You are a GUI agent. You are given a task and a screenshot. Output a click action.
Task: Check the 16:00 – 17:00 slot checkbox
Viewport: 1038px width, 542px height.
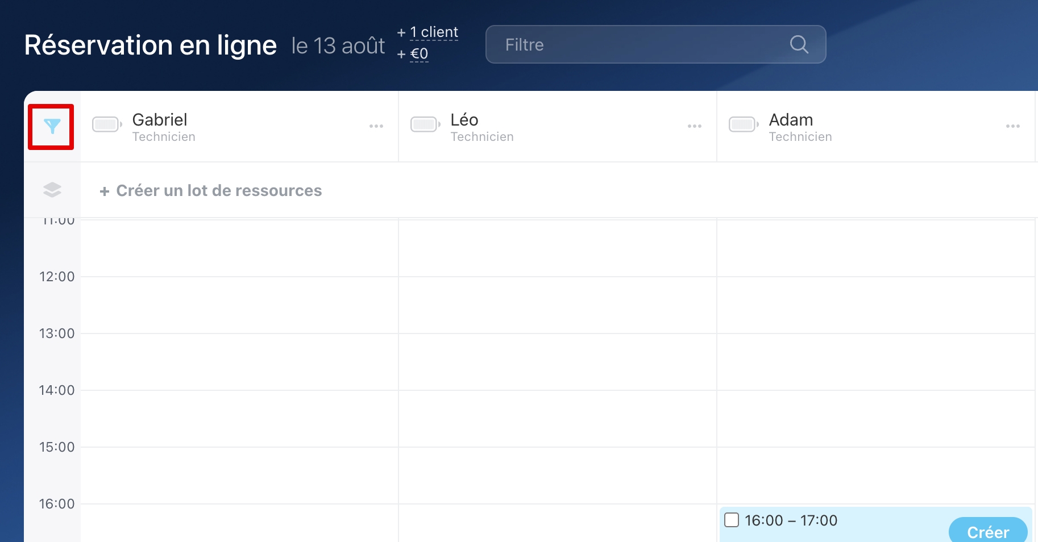(732, 520)
